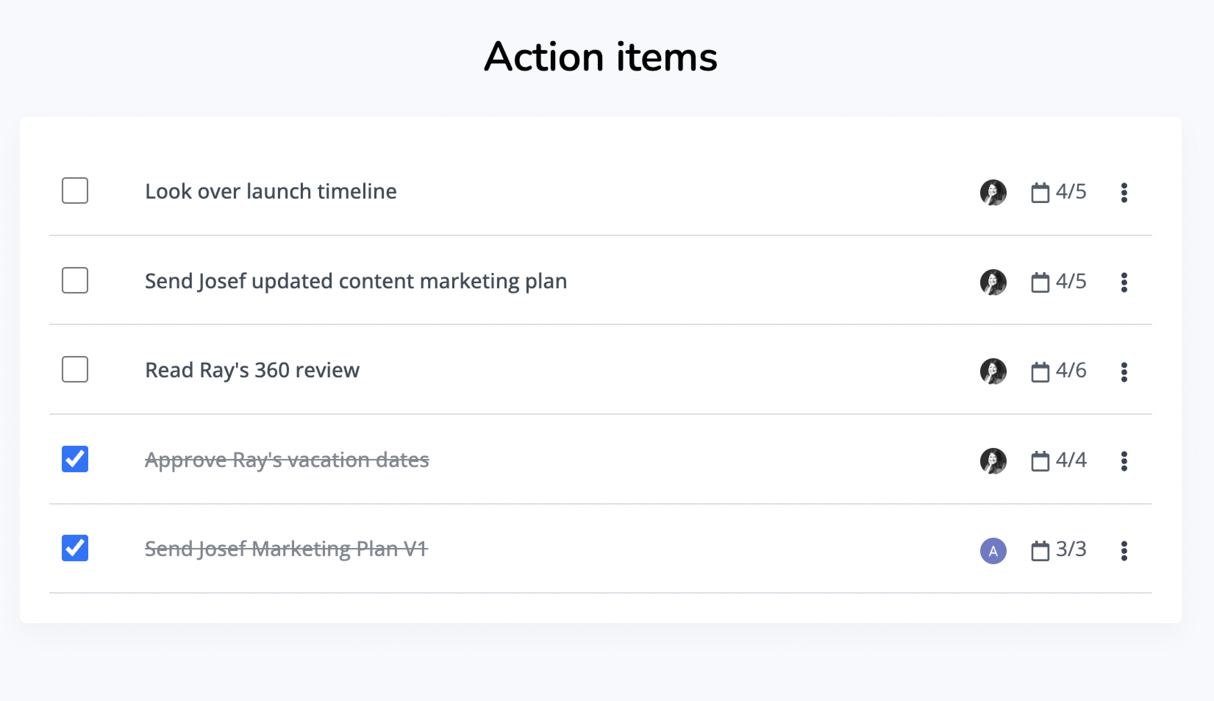Mark Read Ray's 360 review as done
The width and height of the screenshot is (1214, 701).
pos(75,369)
